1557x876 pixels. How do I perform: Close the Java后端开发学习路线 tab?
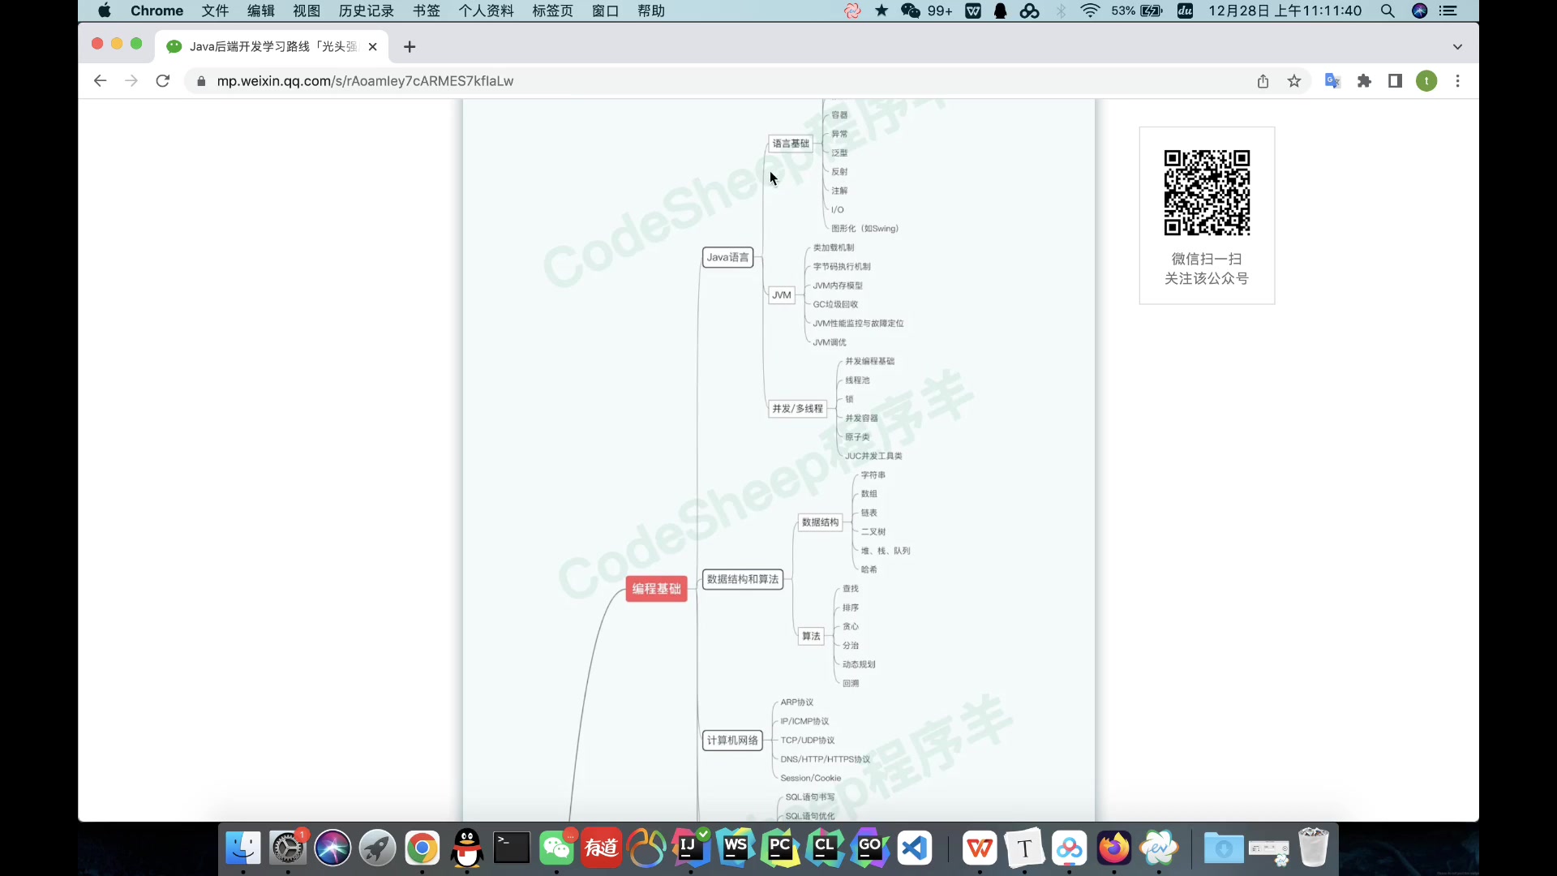pos(373,47)
